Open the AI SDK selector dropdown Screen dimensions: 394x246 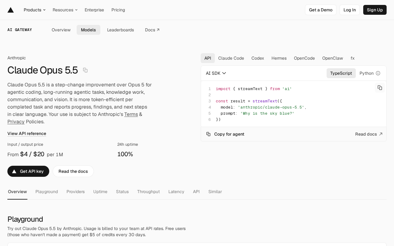point(216,73)
